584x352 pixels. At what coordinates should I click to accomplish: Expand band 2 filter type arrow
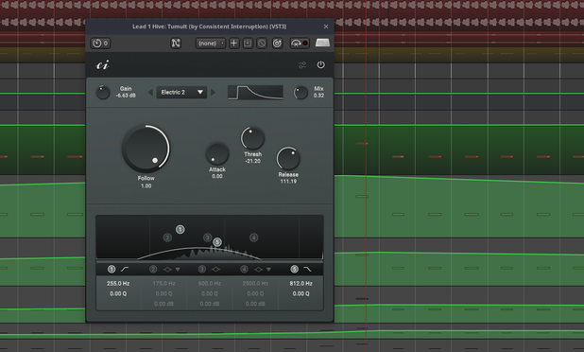pos(178,270)
